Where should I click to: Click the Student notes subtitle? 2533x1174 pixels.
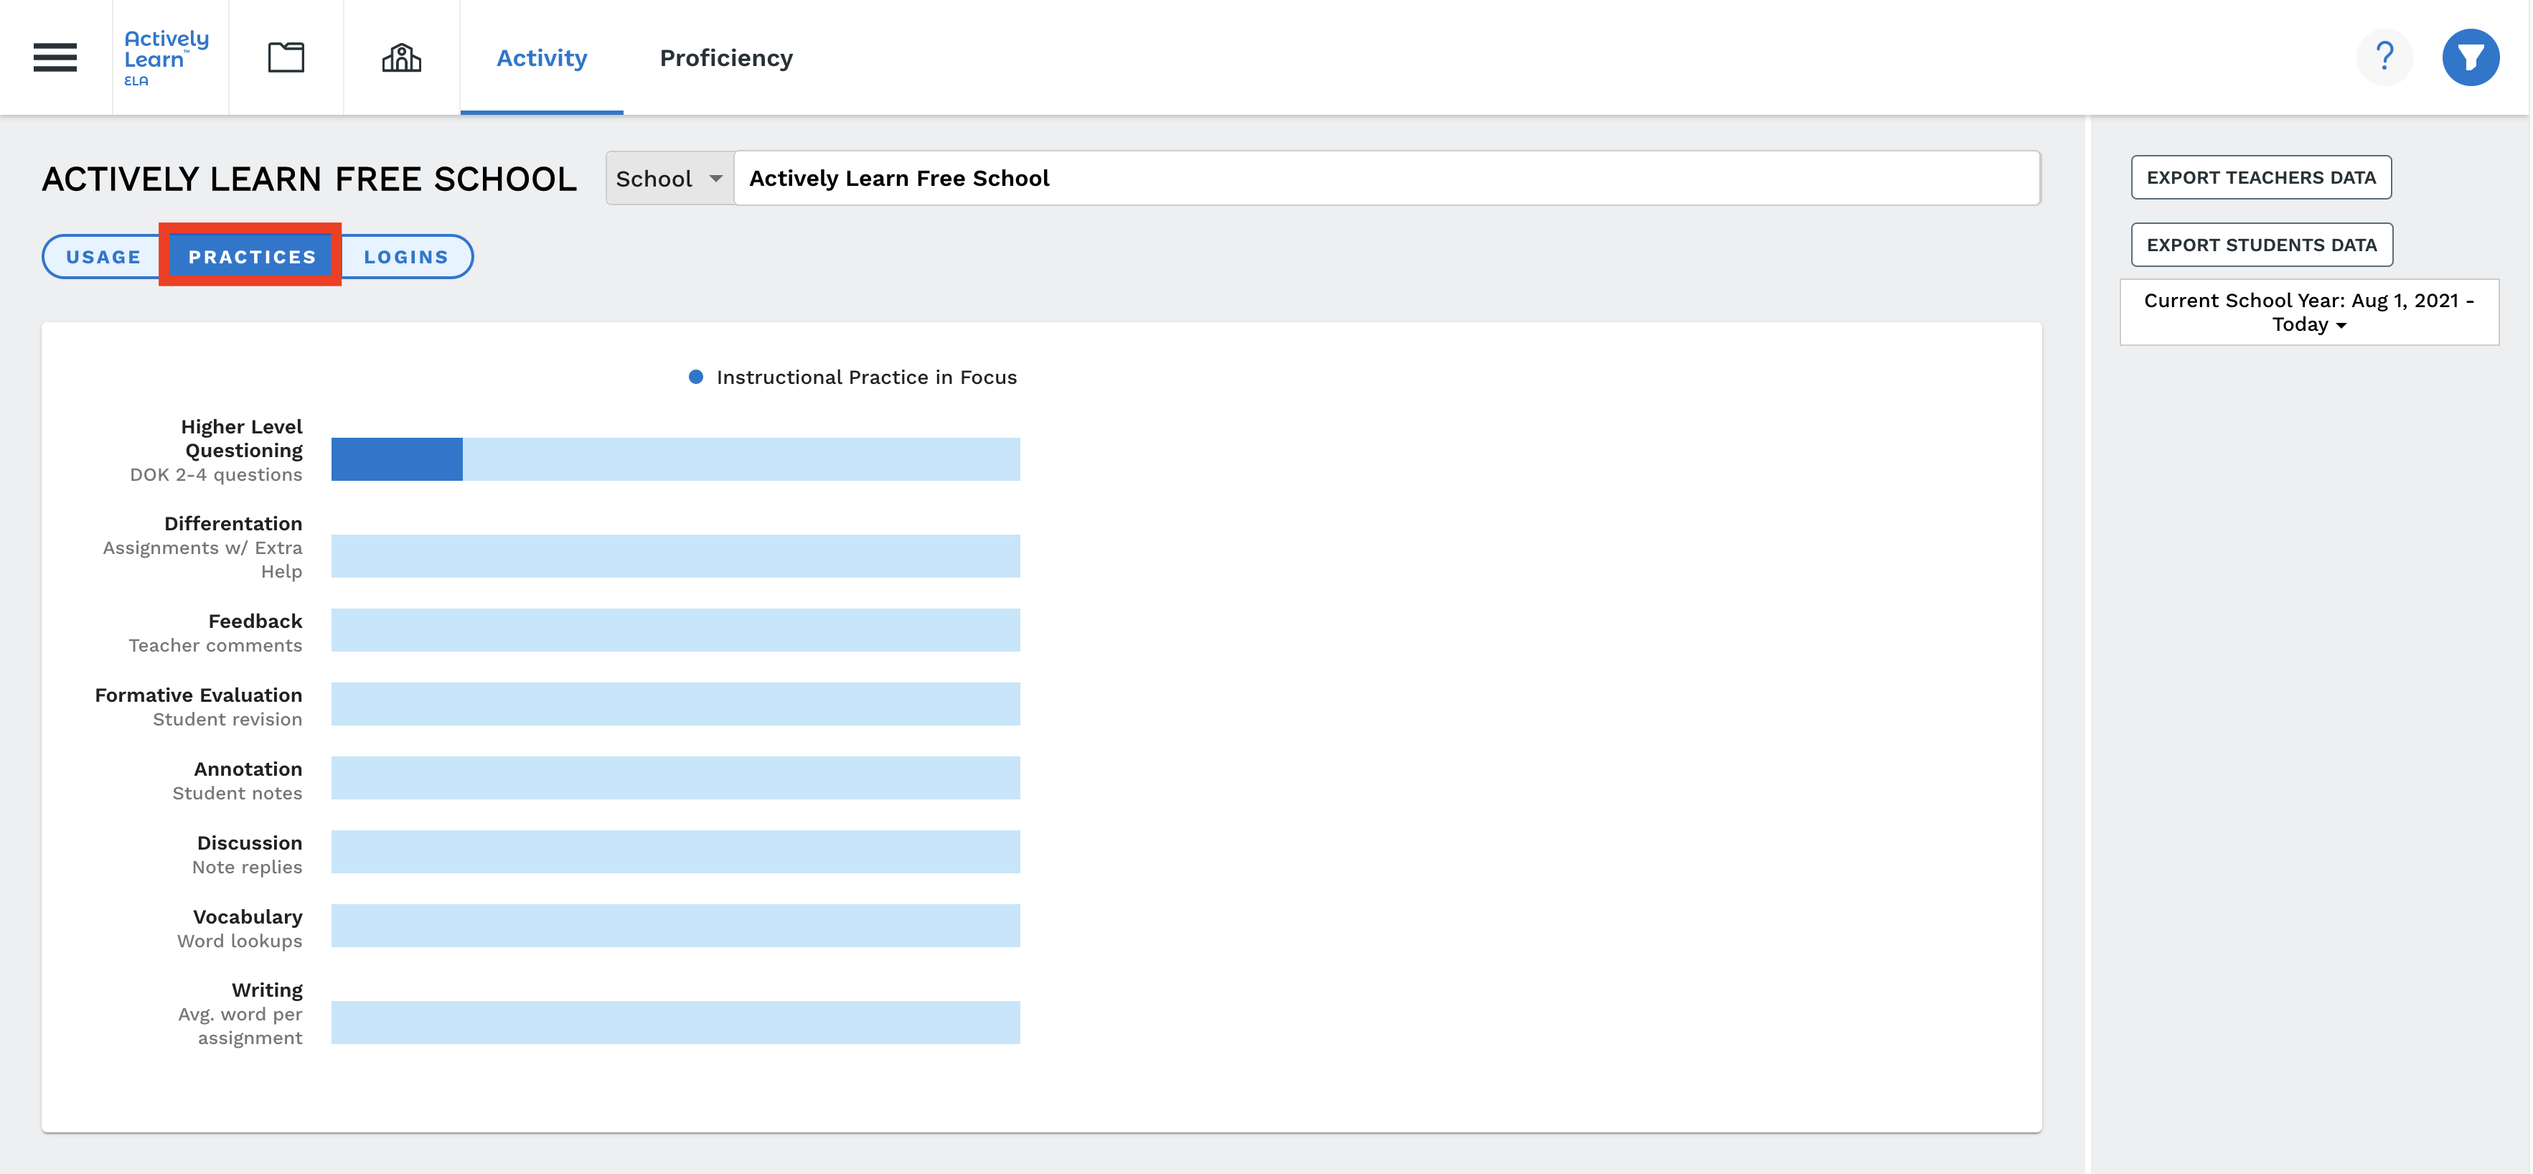pyautogui.click(x=237, y=792)
